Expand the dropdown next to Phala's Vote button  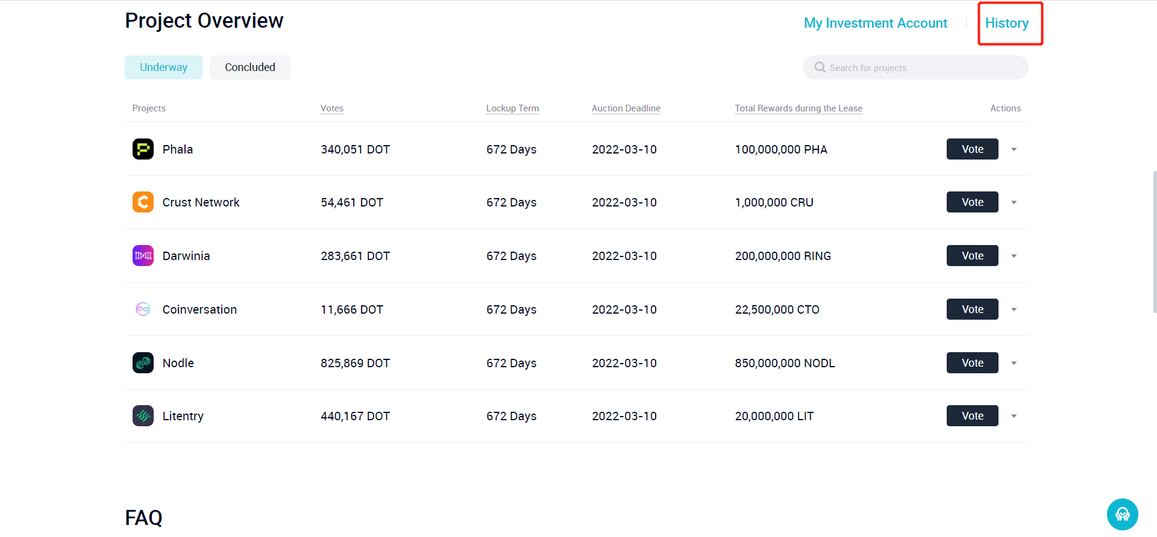coord(1014,149)
